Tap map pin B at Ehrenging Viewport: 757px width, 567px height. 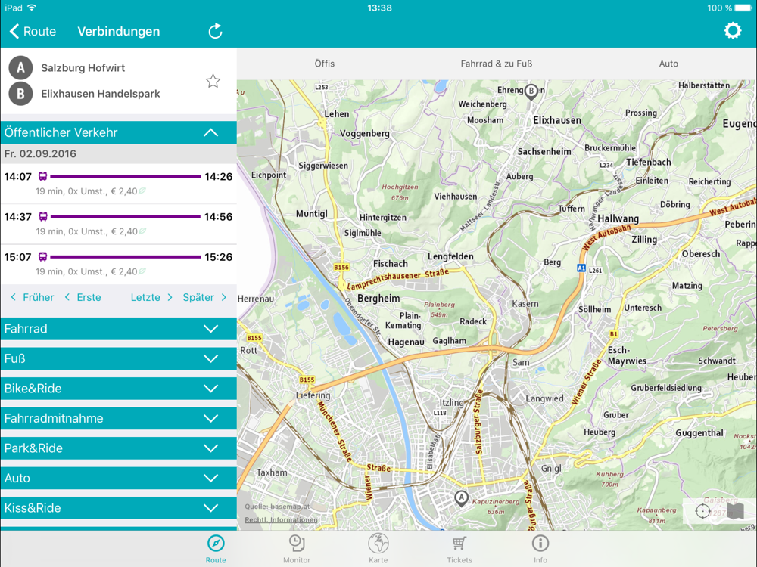click(x=531, y=91)
